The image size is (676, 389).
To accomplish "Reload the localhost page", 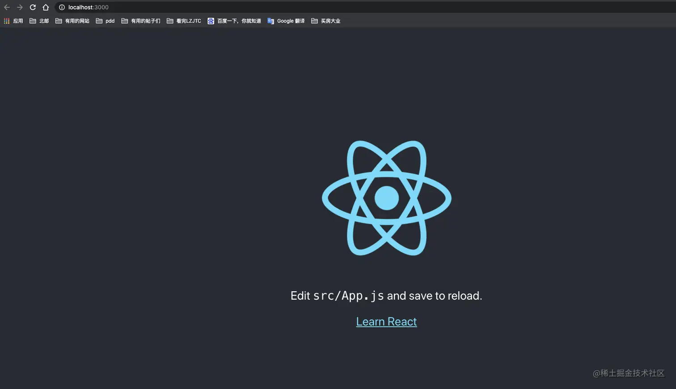I will pyautogui.click(x=33, y=7).
